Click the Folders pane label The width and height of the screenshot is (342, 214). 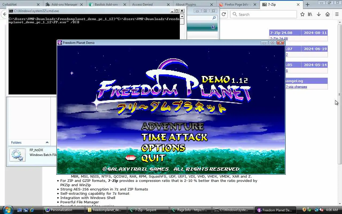coord(16,143)
